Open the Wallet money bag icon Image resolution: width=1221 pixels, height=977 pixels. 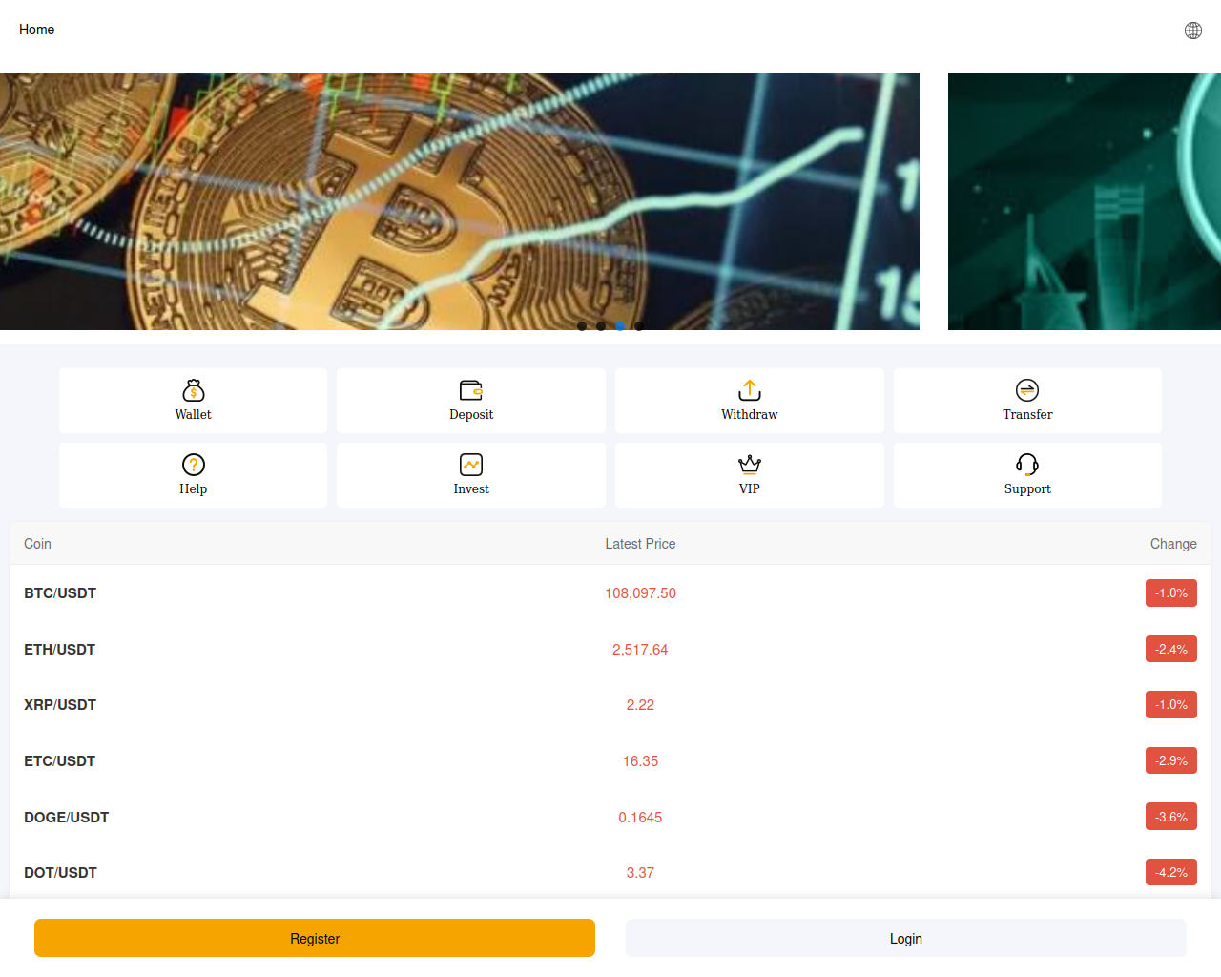pyautogui.click(x=194, y=390)
